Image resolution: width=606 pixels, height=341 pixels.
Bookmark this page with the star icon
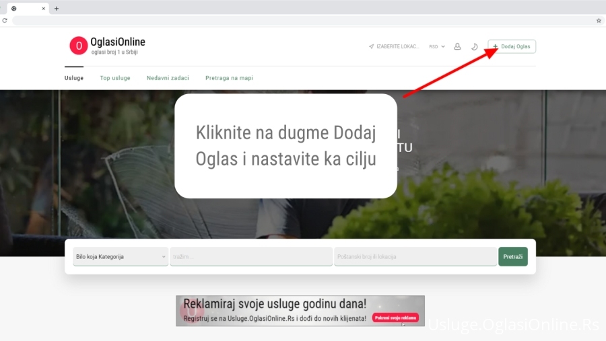click(599, 21)
